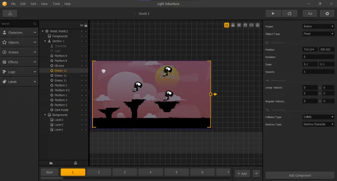Click the Foregrounds layer icon
Image resolution: width=337 pixels, height=181 pixels.
click(49, 36)
